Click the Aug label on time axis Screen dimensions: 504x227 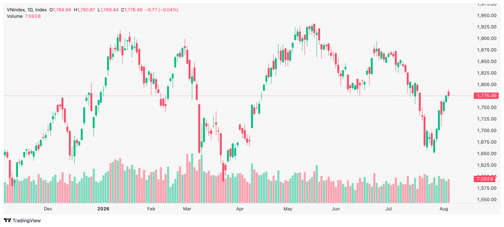pos(444,209)
